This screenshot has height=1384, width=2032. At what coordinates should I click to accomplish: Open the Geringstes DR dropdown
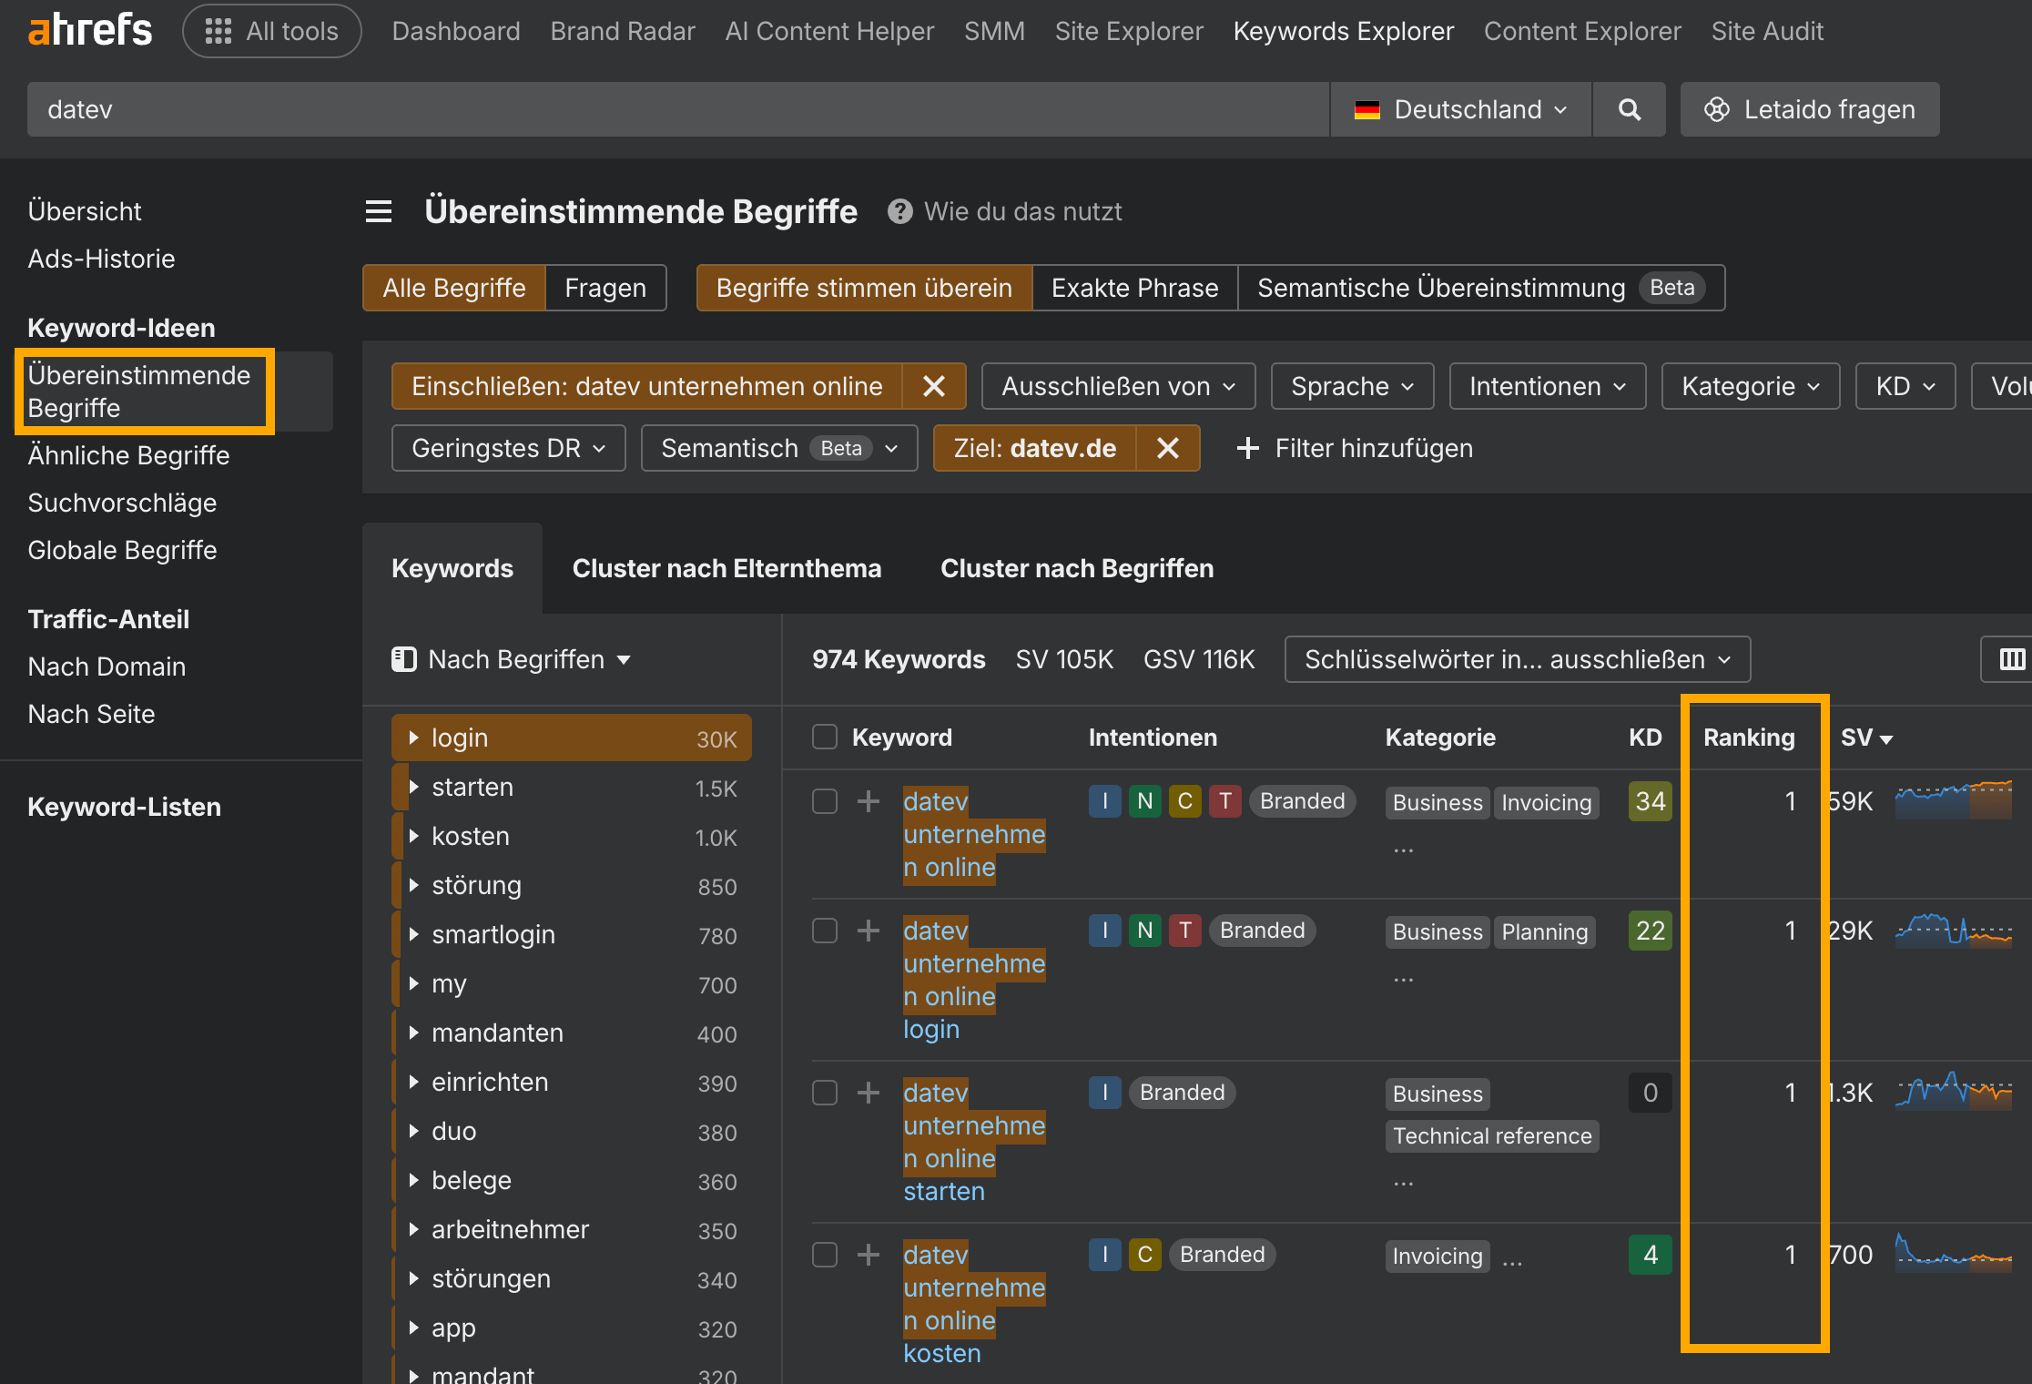[x=508, y=448]
